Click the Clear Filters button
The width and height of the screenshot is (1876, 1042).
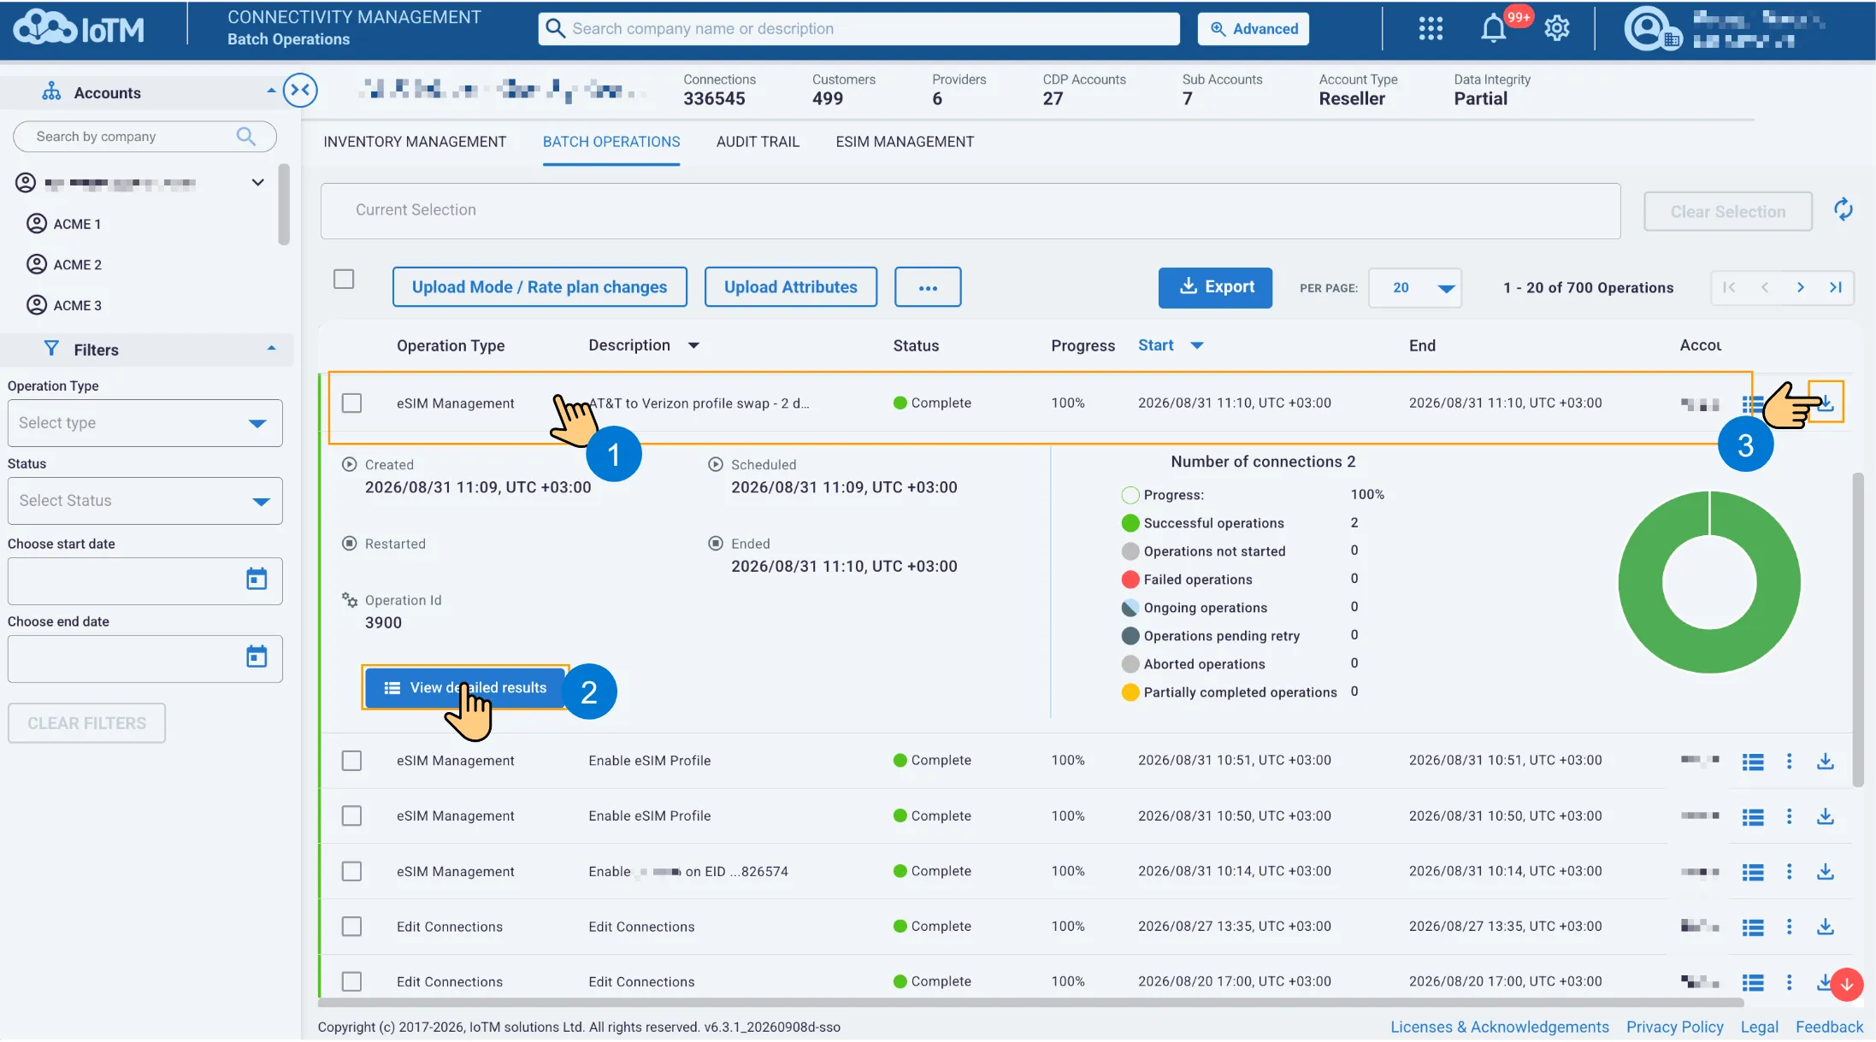click(x=86, y=723)
